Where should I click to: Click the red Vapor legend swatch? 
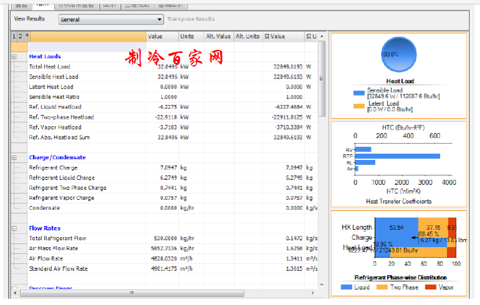click(x=430, y=287)
